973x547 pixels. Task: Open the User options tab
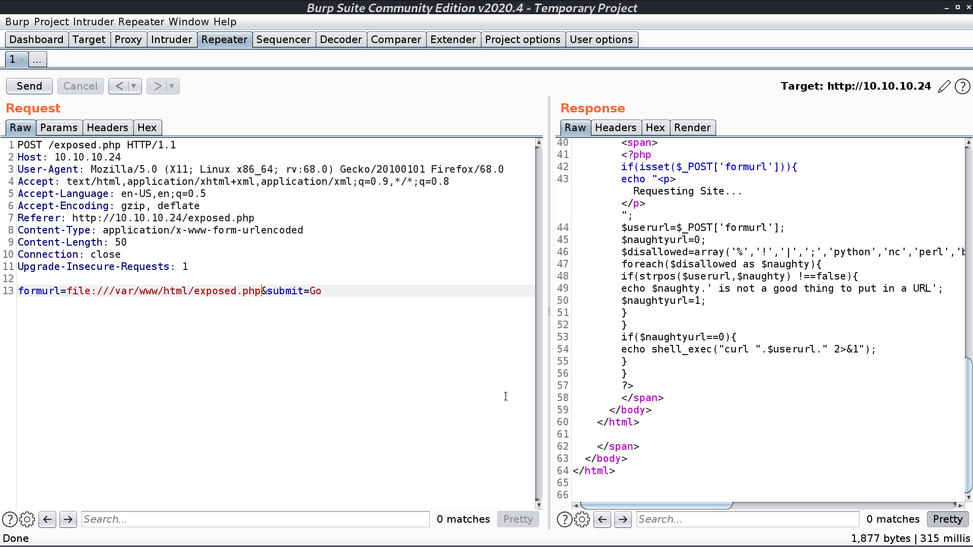tap(602, 40)
